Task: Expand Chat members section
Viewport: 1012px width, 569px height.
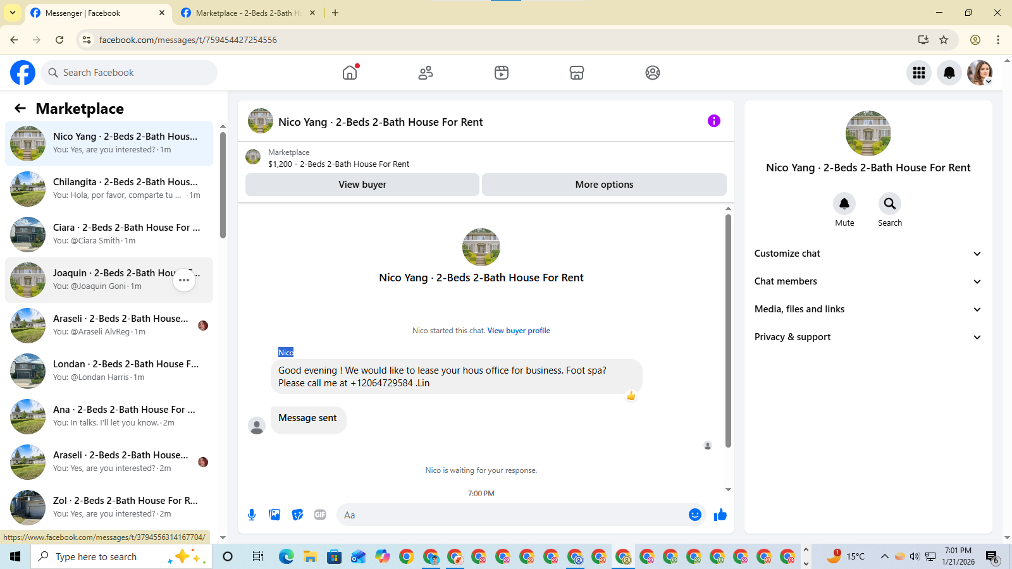Action: (x=868, y=281)
